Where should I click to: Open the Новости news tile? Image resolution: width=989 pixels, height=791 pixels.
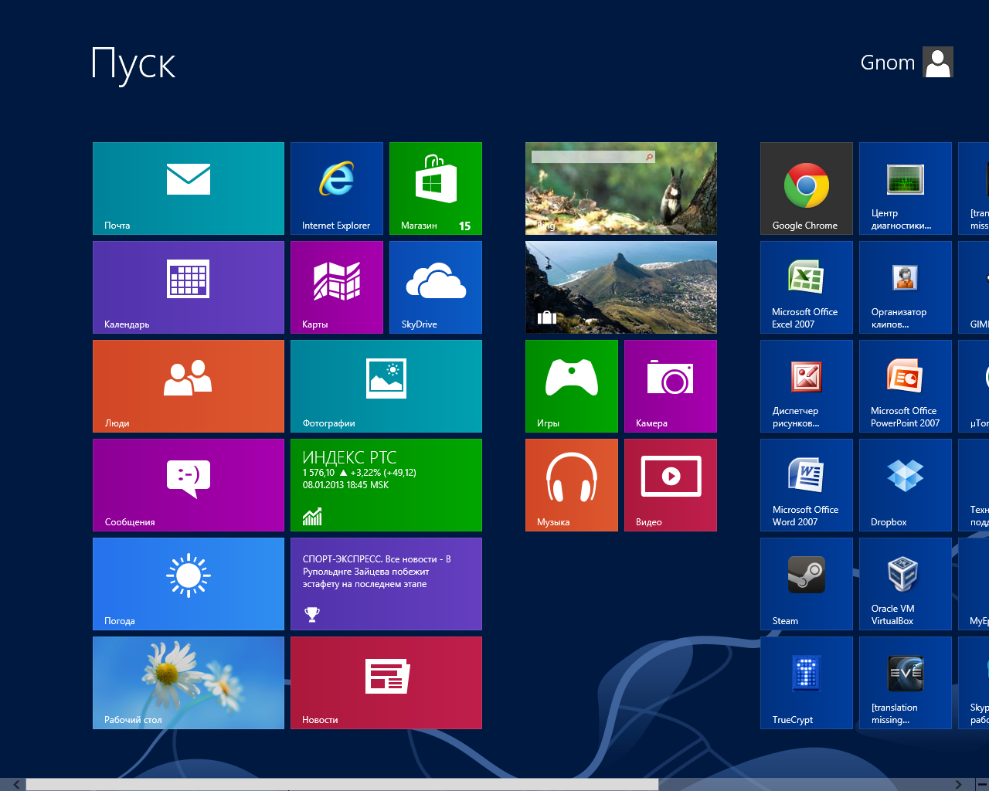coord(386,683)
